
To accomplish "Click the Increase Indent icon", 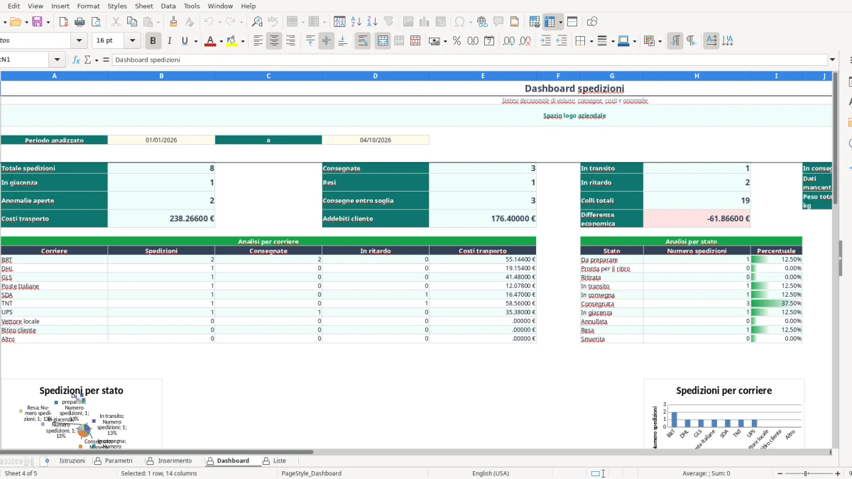I will click(545, 41).
